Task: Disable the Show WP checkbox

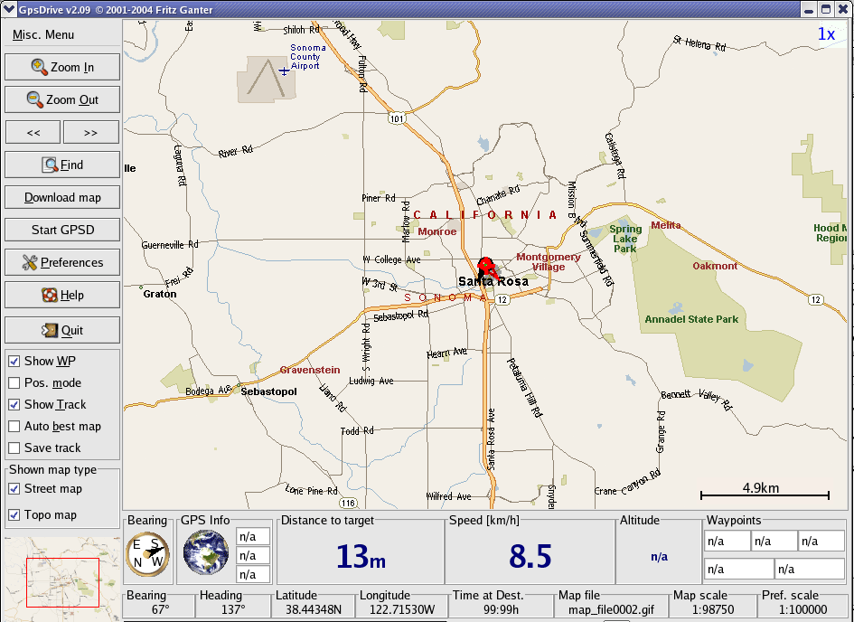Action: [x=14, y=361]
